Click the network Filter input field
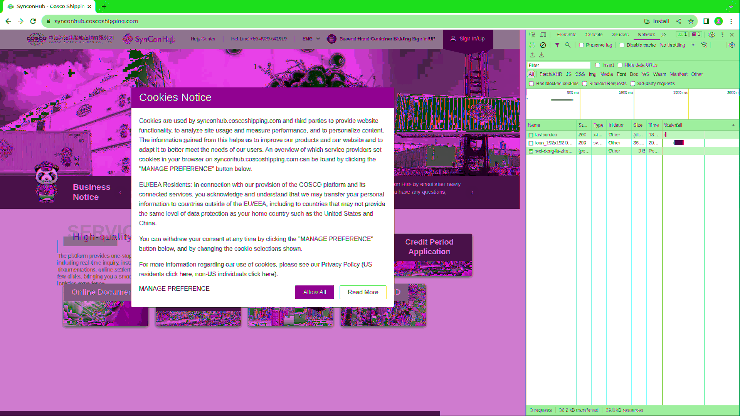740x416 pixels. pyautogui.click(x=558, y=65)
